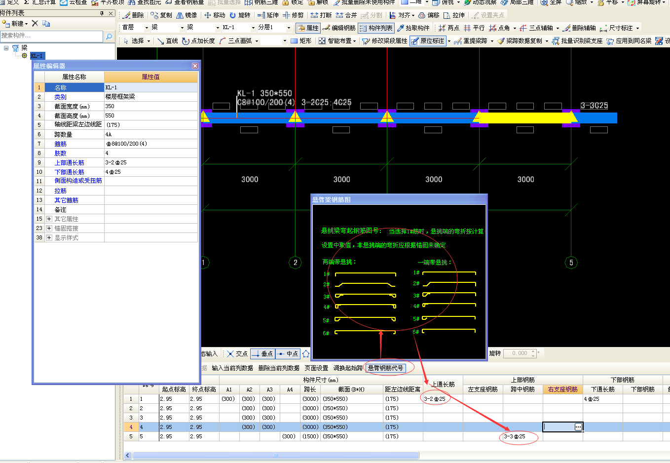This screenshot has width=670, height=463.
Task: Toggle the pentagon snap icon after 中点
Action: point(306,354)
